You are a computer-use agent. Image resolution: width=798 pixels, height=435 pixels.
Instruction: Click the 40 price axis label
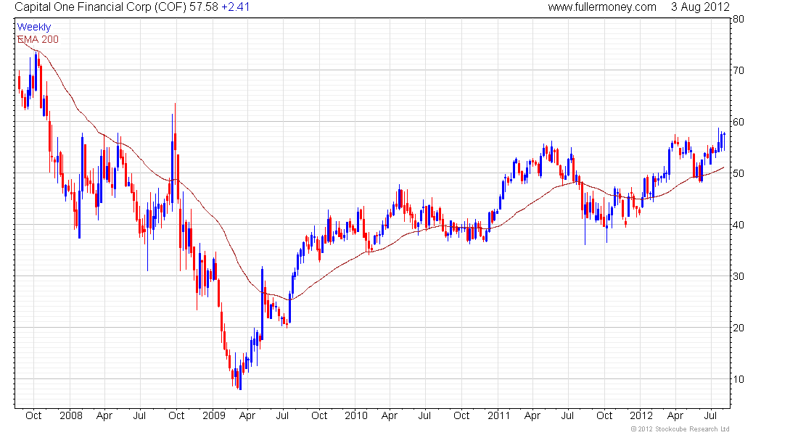(738, 225)
